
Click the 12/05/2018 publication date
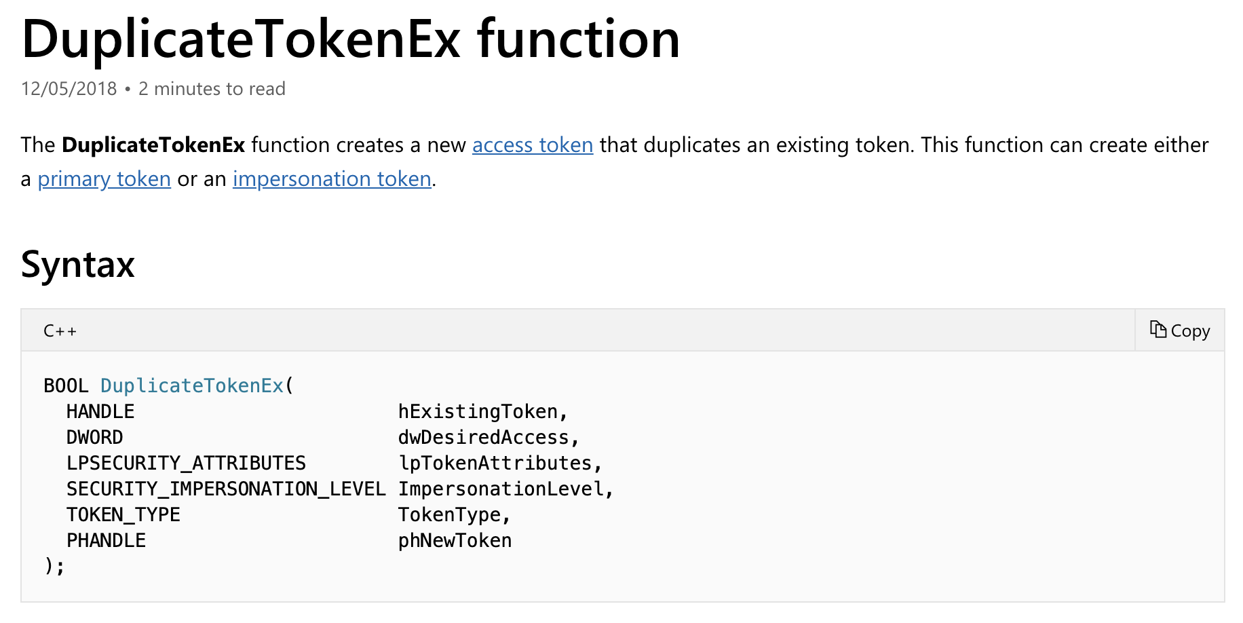point(69,89)
